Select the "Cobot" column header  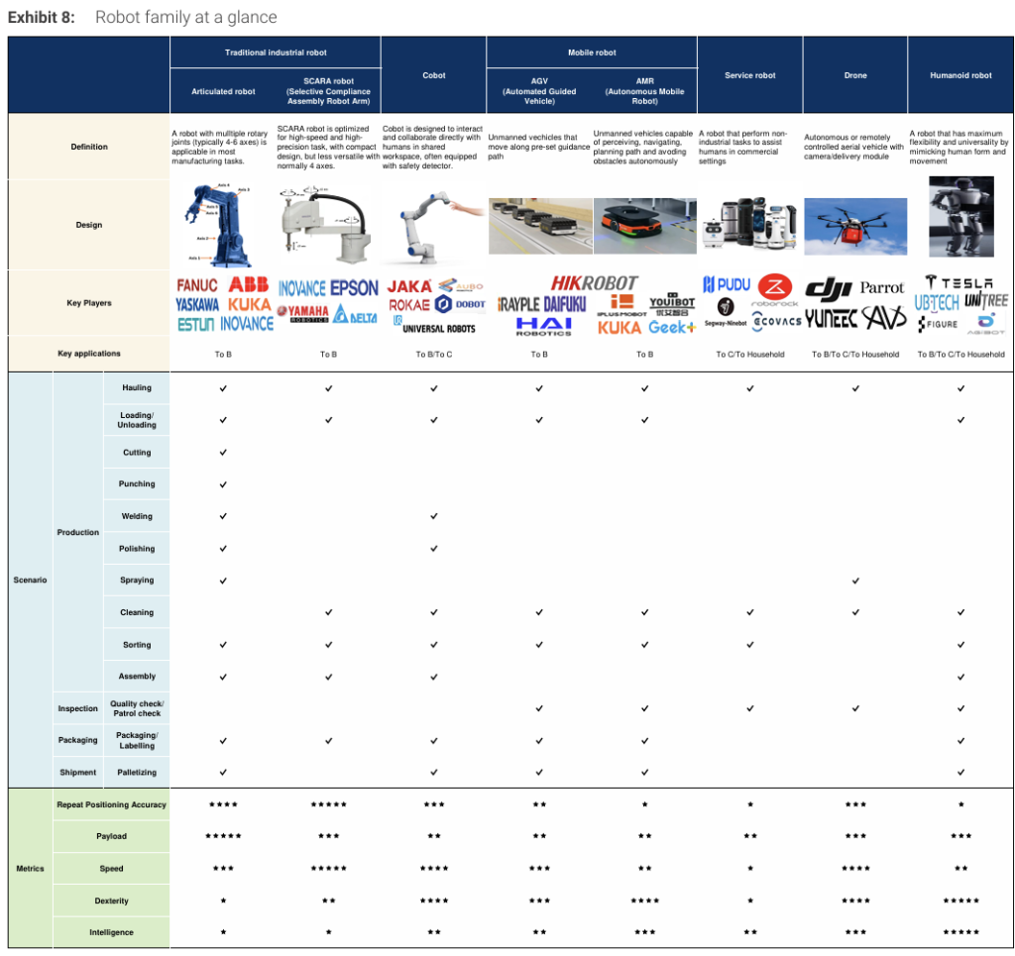(434, 75)
